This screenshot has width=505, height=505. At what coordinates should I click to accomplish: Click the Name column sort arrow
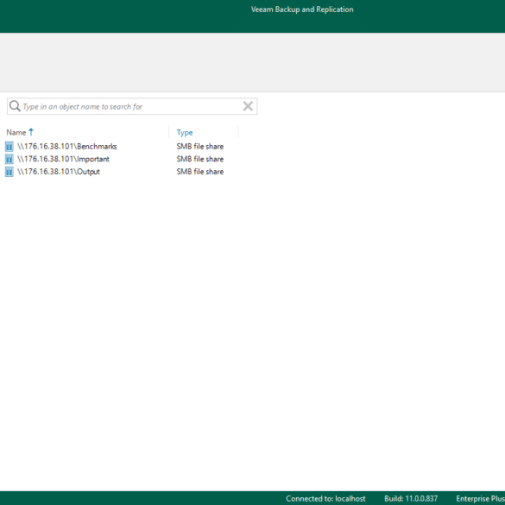point(31,132)
